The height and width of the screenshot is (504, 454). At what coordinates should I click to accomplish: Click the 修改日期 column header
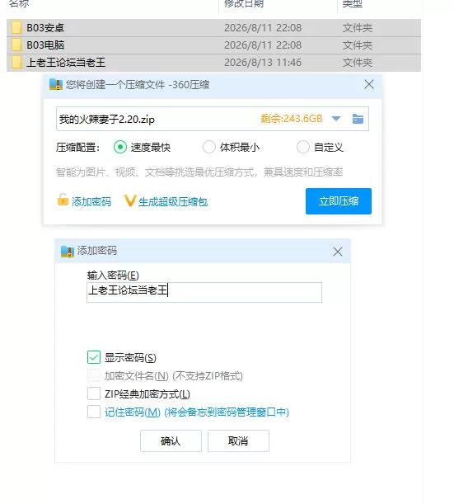click(244, 3)
